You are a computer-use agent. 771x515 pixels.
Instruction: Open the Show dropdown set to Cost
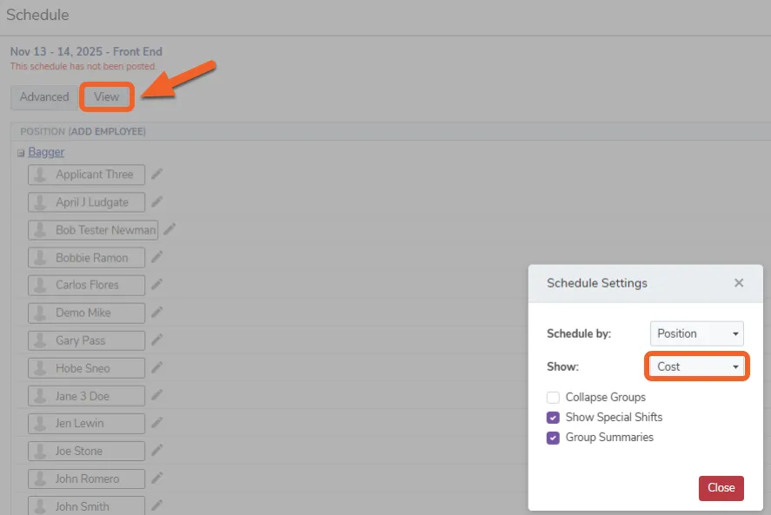coord(697,366)
